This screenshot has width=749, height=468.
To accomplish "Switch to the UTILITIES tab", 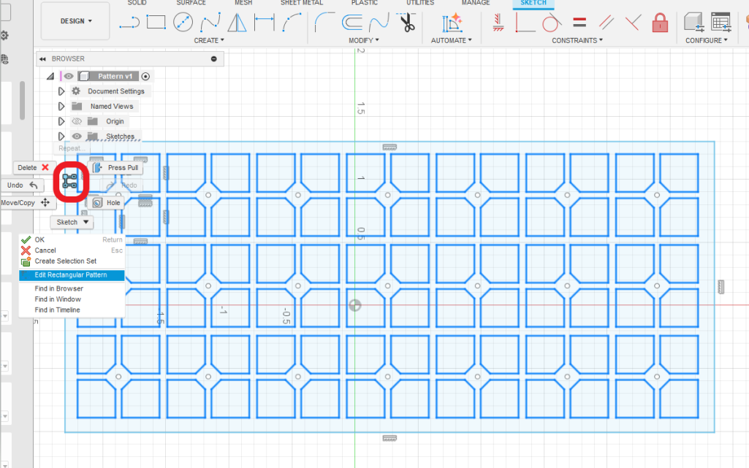I will coord(420,3).
